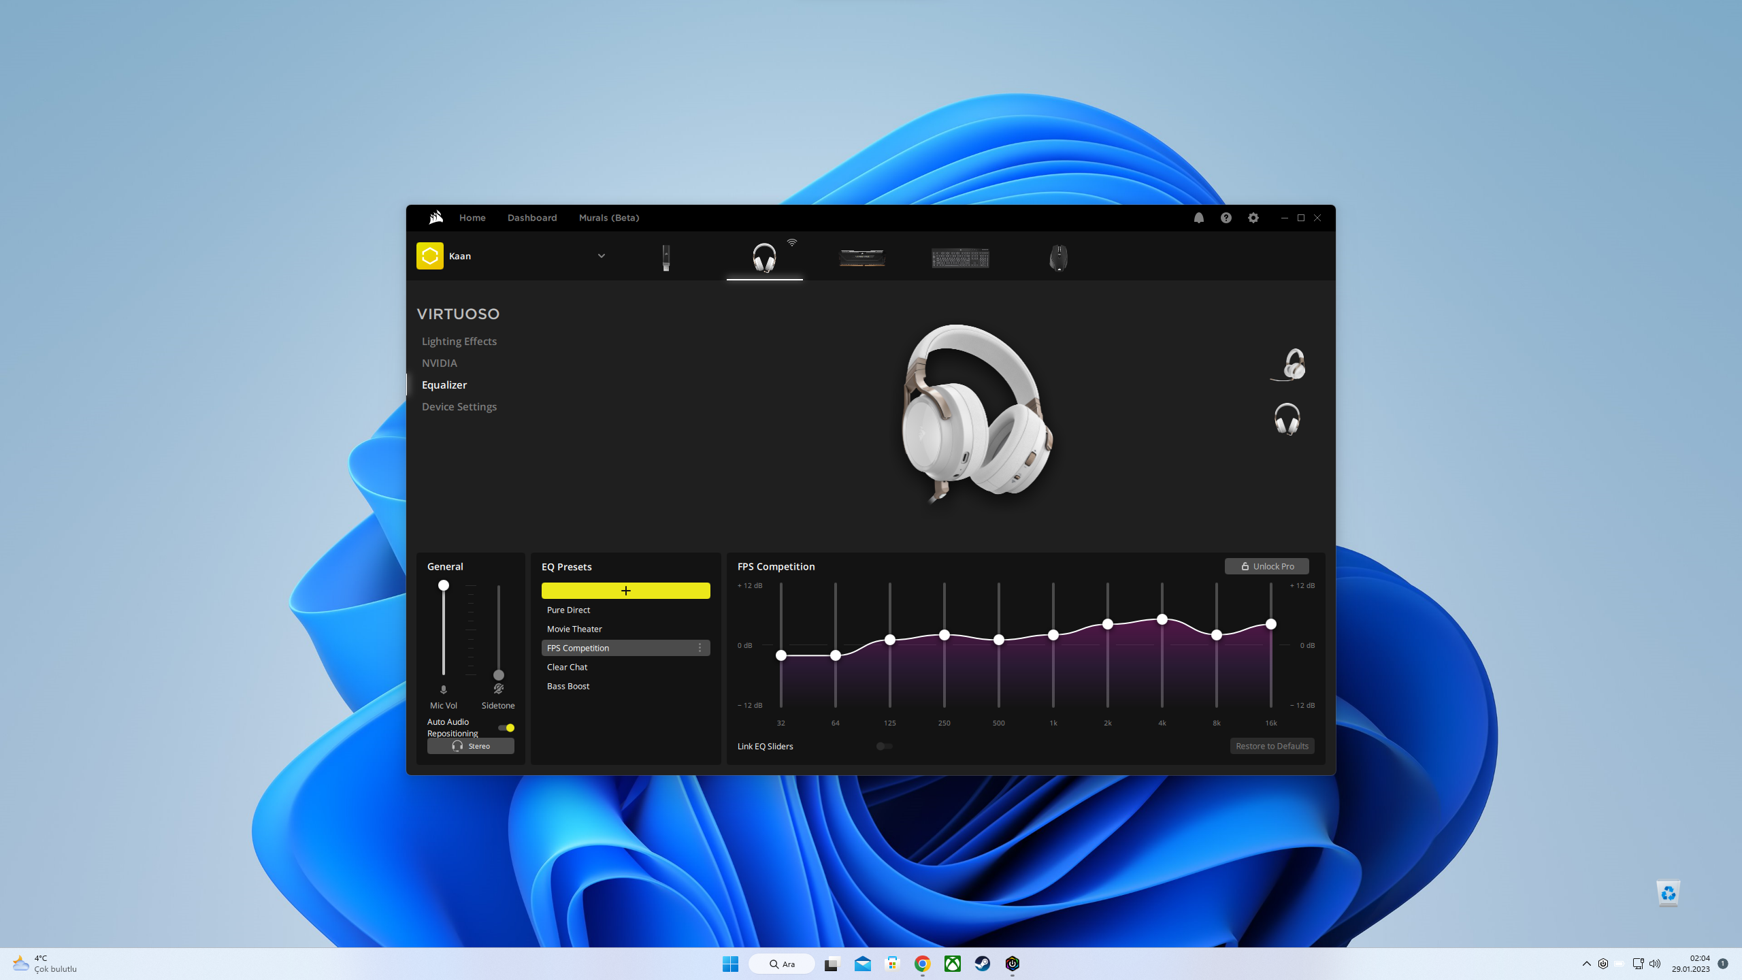The image size is (1742, 980).
Task: Go to Lighting Effects section
Action: (x=459, y=342)
